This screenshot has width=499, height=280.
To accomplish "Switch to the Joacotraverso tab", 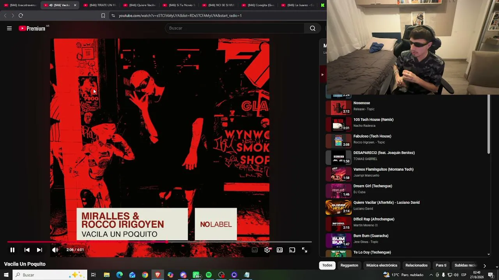I will pyautogui.click(x=20, y=5).
